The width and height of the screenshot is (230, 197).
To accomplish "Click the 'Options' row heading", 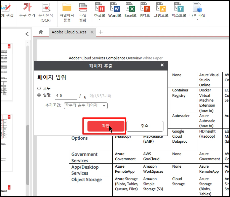I will [x=79, y=138].
